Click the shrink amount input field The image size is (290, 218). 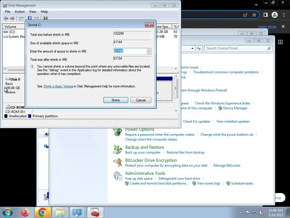[130, 51]
